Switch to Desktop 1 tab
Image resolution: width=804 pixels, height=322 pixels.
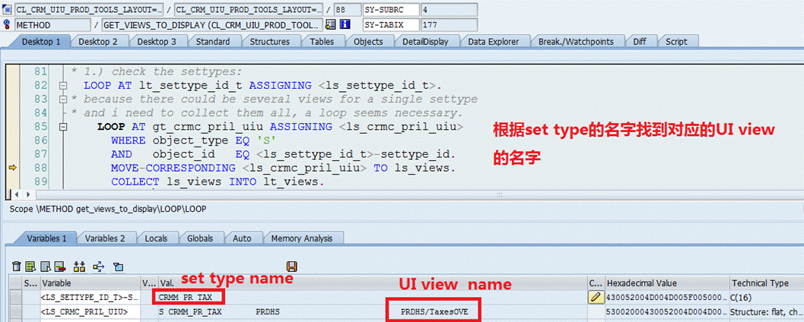pos(41,42)
